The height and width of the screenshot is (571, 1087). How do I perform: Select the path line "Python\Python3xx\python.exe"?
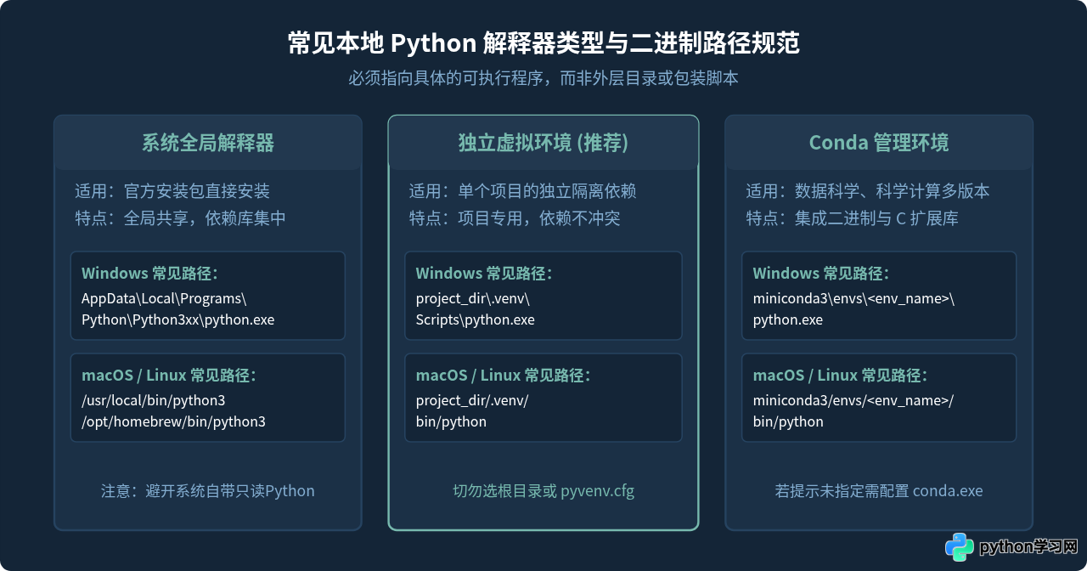(178, 320)
